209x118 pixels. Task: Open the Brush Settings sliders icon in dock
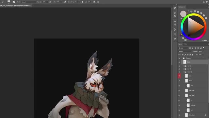175,16
